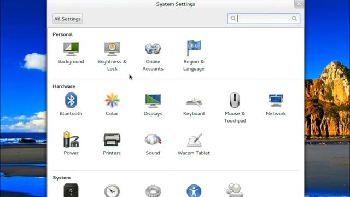Click inside the settings search field
Image resolution: width=350 pixels, height=197 pixels.
click(x=264, y=19)
